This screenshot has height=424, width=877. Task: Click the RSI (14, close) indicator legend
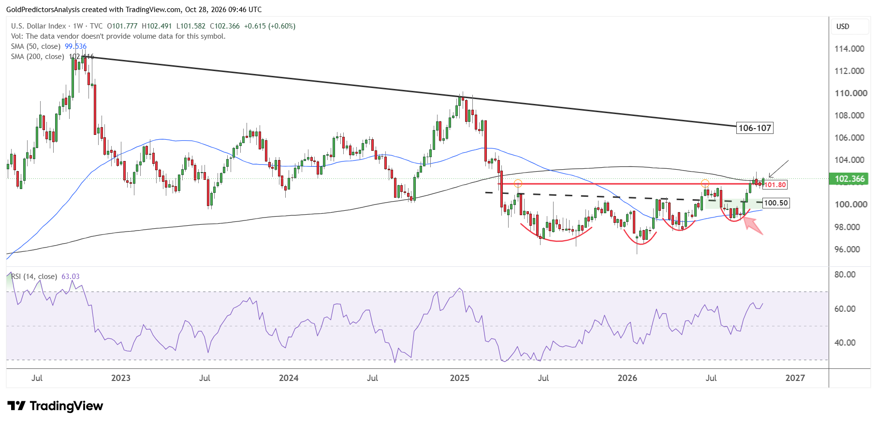point(34,277)
